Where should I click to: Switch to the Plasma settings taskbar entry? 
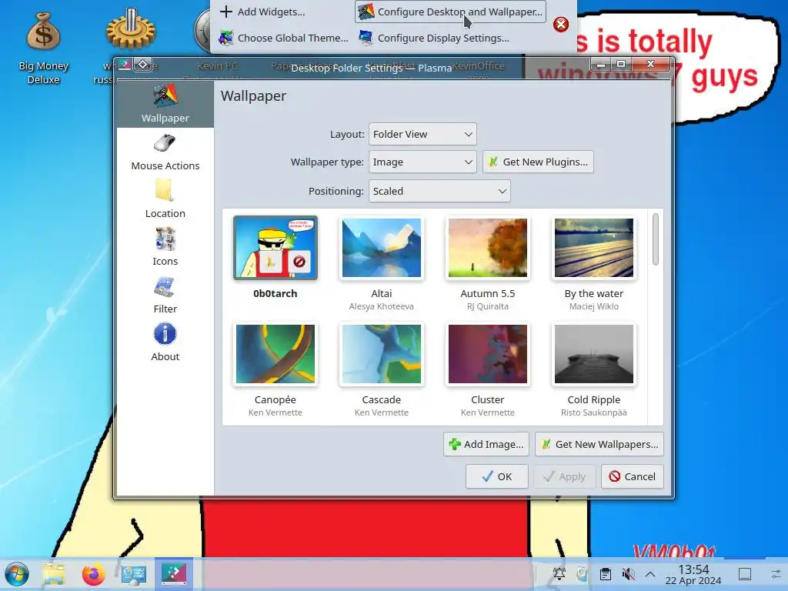tap(174, 573)
